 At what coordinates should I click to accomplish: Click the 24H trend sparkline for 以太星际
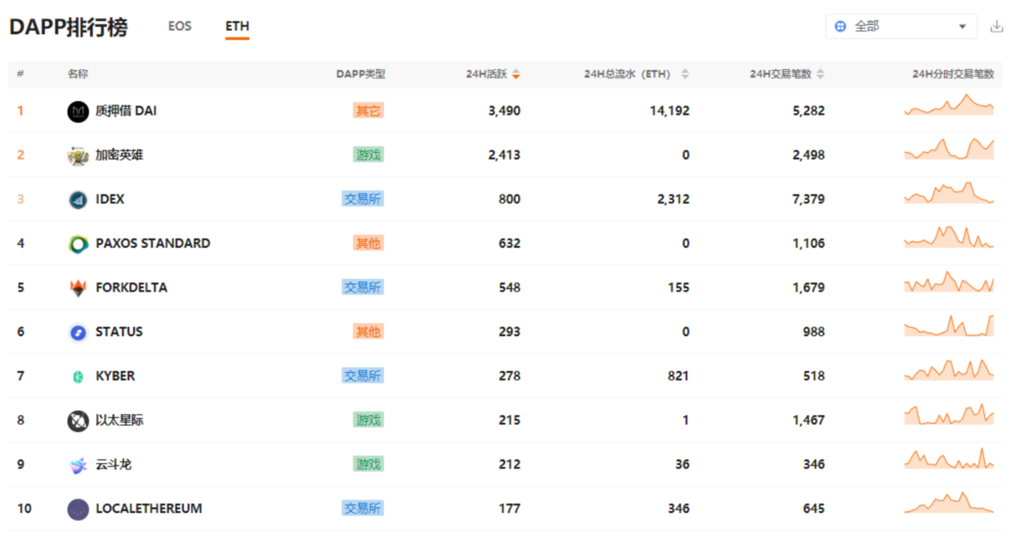[949, 414]
